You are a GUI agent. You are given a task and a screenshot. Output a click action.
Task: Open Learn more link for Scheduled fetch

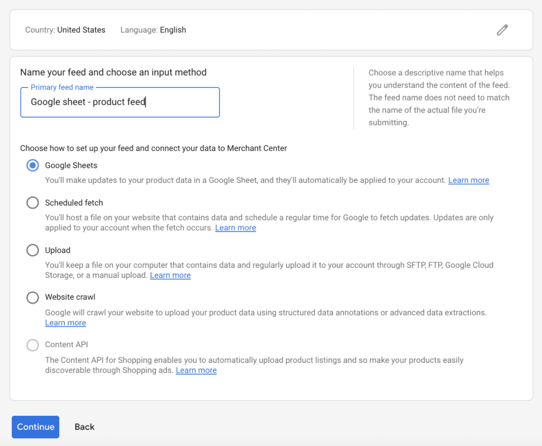point(236,228)
